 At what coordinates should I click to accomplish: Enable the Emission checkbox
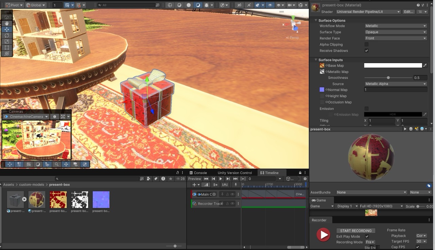[366, 109]
